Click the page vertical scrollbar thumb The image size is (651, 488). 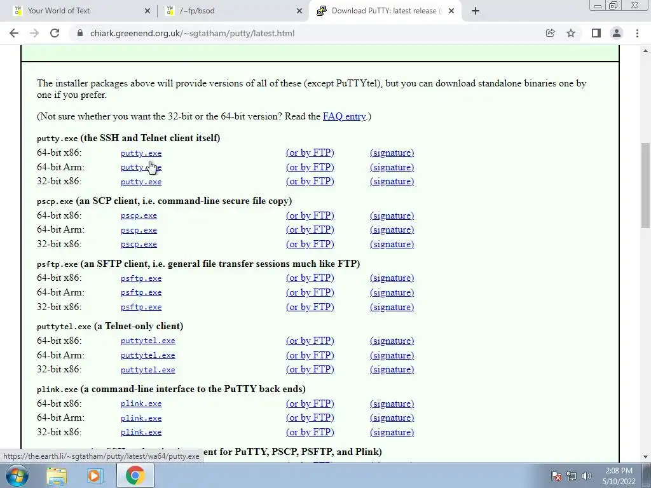coord(645,185)
